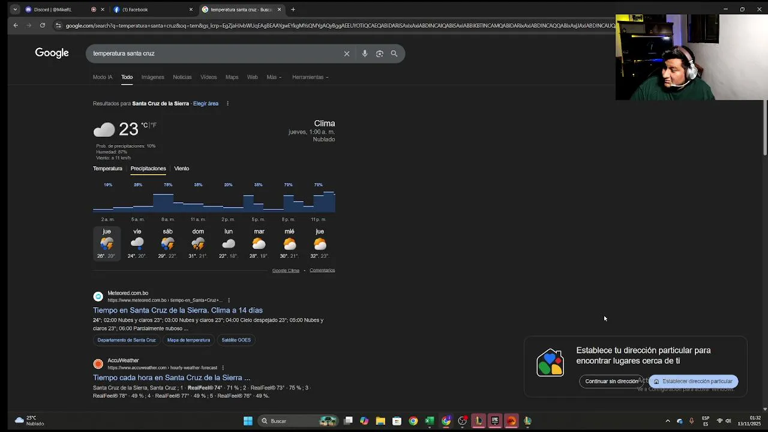Select Saturday (sáb) forecast day
Screen dimensions: 768x432
click(167, 243)
